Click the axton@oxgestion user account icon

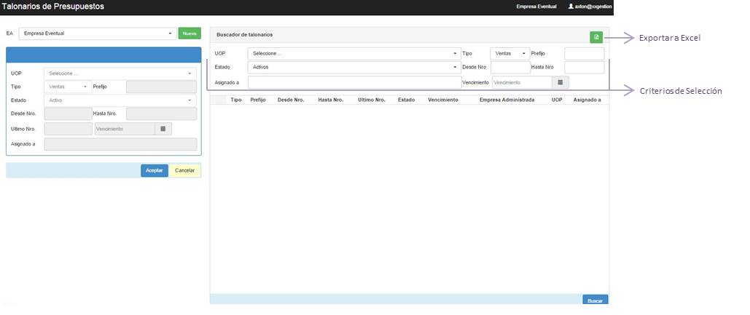tap(570, 7)
